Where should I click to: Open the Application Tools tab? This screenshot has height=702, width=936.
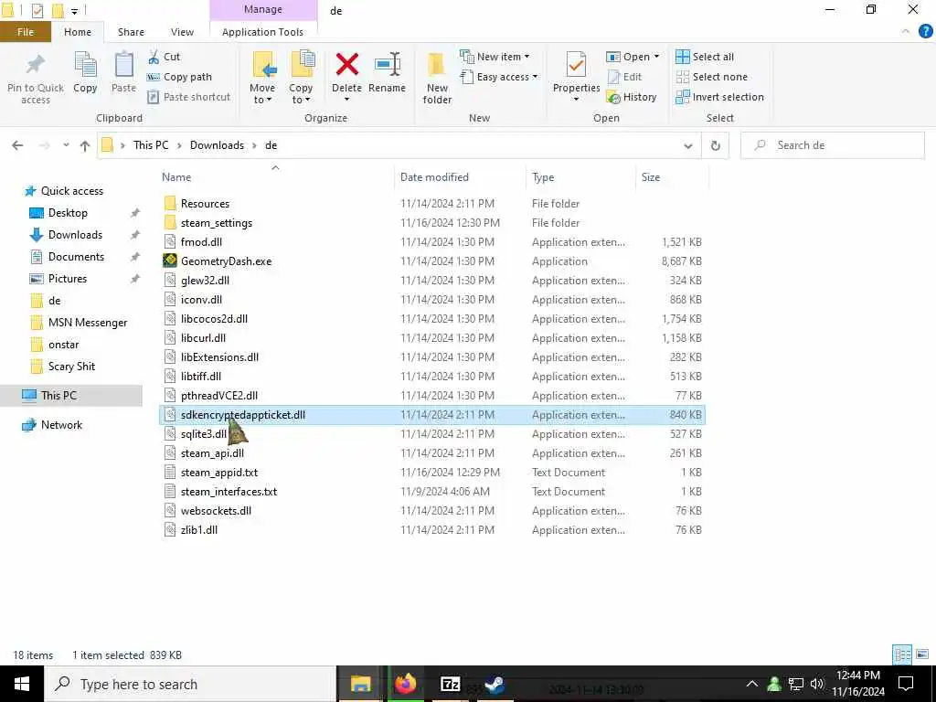(x=262, y=32)
